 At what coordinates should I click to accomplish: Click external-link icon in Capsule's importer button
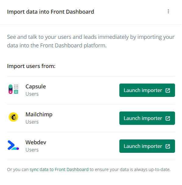[168, 91]
